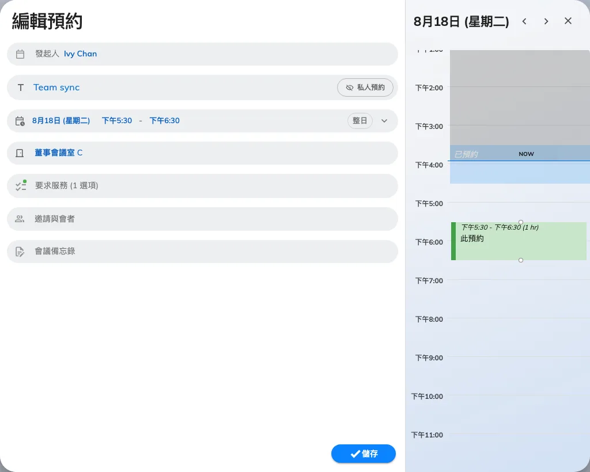Screen dimensions: 590x472
Task: Click the 編輯預約 heading
Action: (47, 21)
